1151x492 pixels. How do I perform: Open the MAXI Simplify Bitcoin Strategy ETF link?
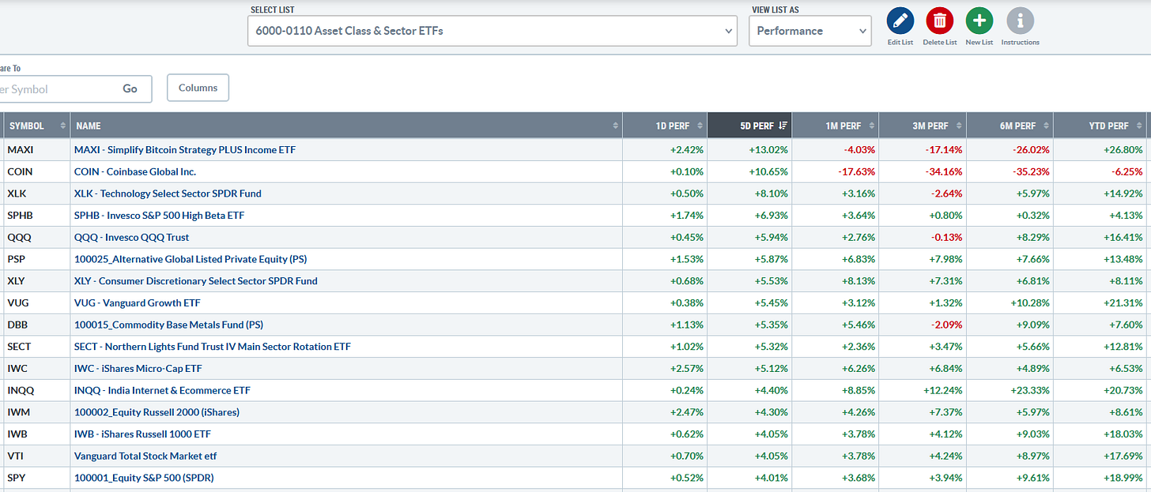pyautogui.click(x=184, y=149)
